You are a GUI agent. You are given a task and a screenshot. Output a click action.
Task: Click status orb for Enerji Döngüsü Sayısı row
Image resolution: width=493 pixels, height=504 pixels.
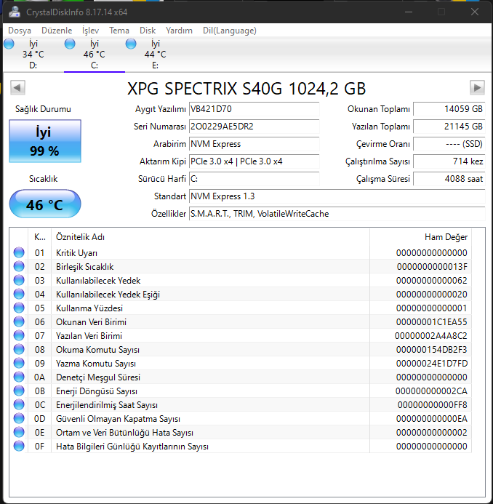click(x=19, y=391)
